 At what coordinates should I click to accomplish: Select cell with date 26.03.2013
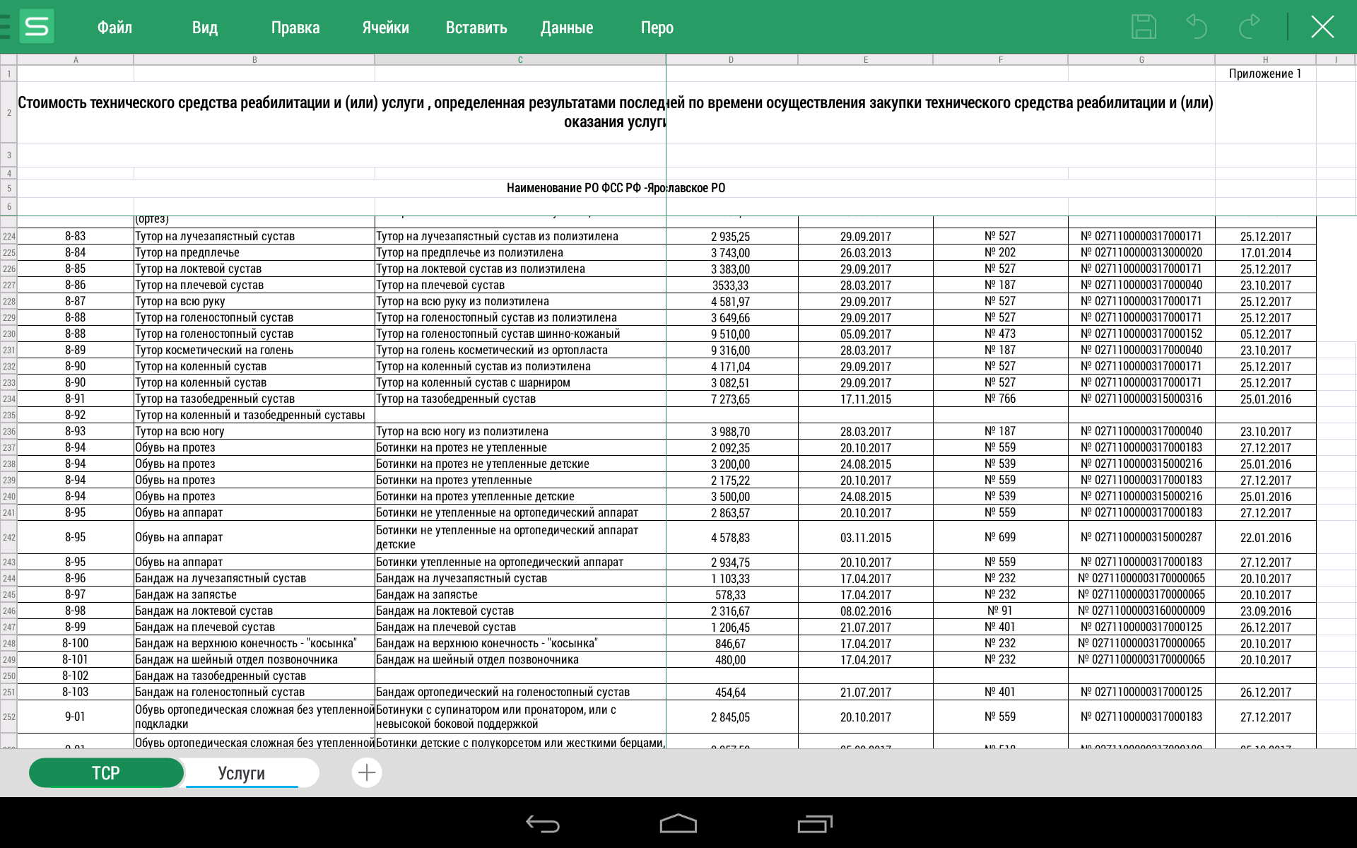[x=866, y=253]
